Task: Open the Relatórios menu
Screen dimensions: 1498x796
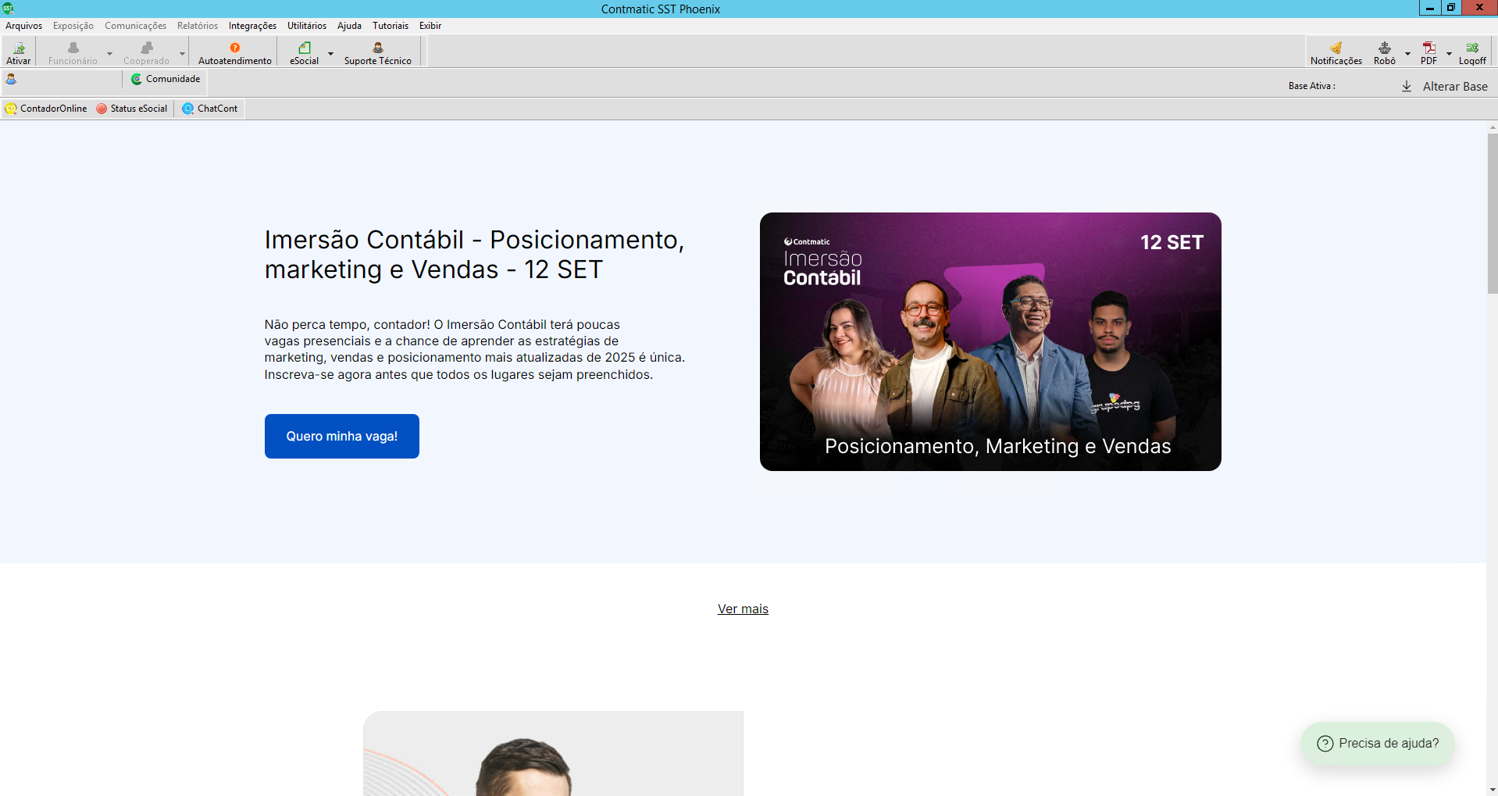Action: coord(198,26)
